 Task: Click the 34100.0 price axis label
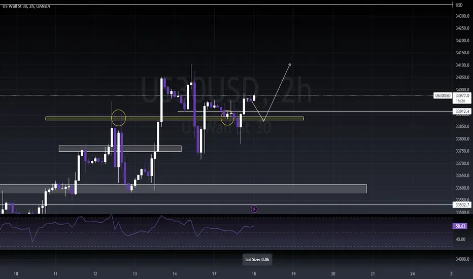click(462, 65)
